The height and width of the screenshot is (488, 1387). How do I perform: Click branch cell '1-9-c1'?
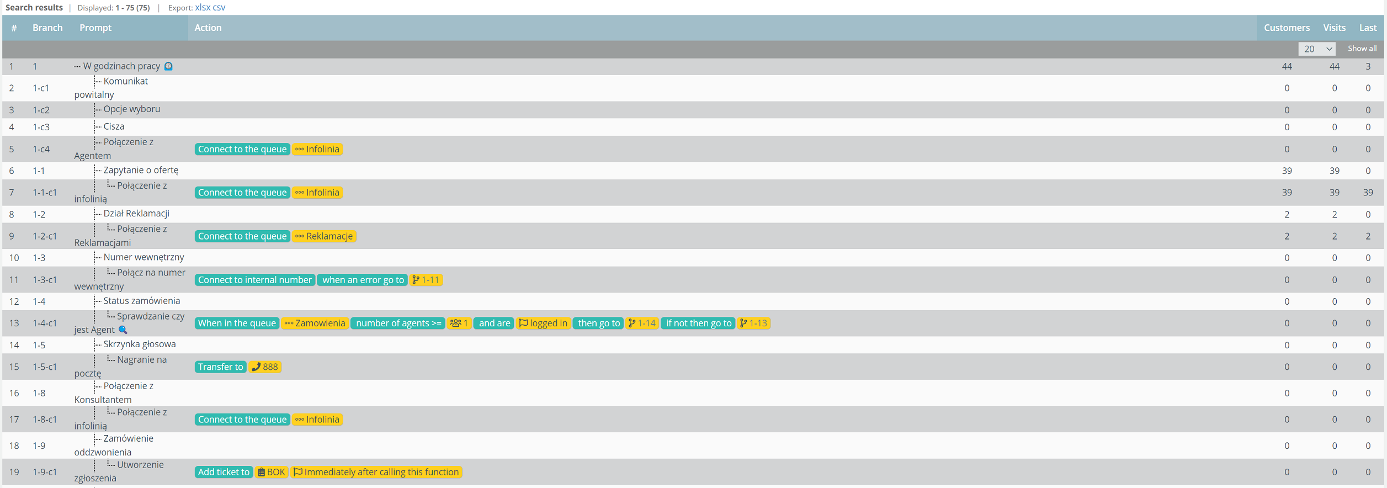click(x=45, y=472)
